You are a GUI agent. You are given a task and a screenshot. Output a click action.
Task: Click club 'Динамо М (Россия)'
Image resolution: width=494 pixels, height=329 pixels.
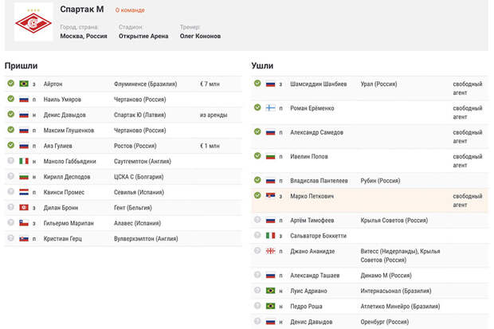pyautogui.click(x=386, y=276)
